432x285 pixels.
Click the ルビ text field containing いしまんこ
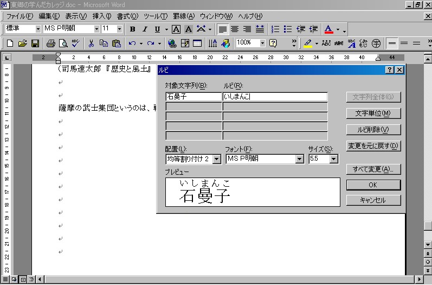[275, 97]
